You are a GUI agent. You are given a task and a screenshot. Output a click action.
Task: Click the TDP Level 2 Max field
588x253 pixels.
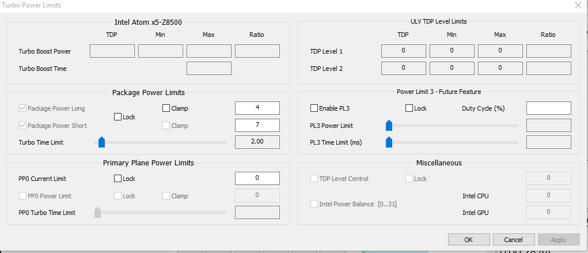[500, 69]
